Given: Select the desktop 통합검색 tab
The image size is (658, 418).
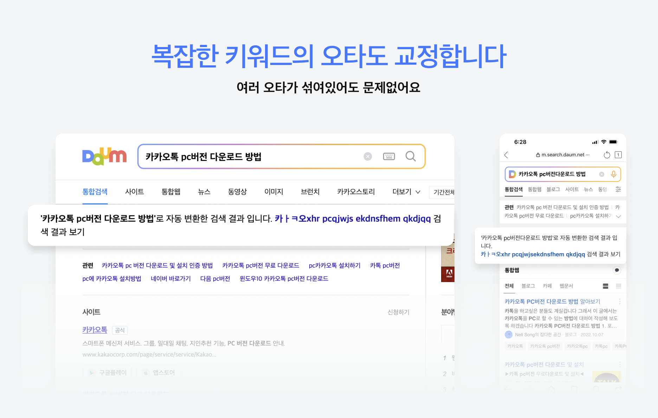Looking at the screenshot, I should point(95,192).
